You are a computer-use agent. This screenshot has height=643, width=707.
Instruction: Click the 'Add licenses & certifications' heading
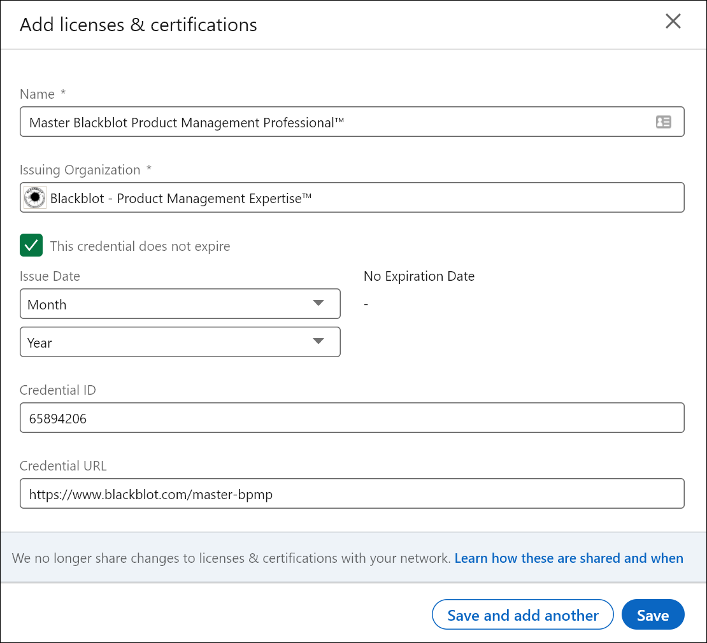pyautogui.click(x=138, y=25)
